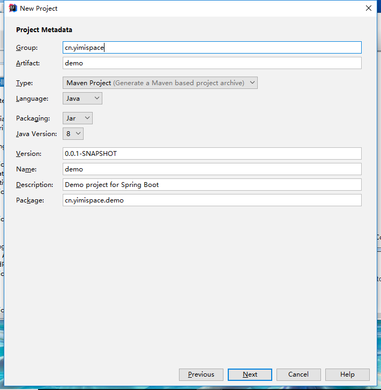Open the Type dropdown showing Maven Project

click(160, 83)
